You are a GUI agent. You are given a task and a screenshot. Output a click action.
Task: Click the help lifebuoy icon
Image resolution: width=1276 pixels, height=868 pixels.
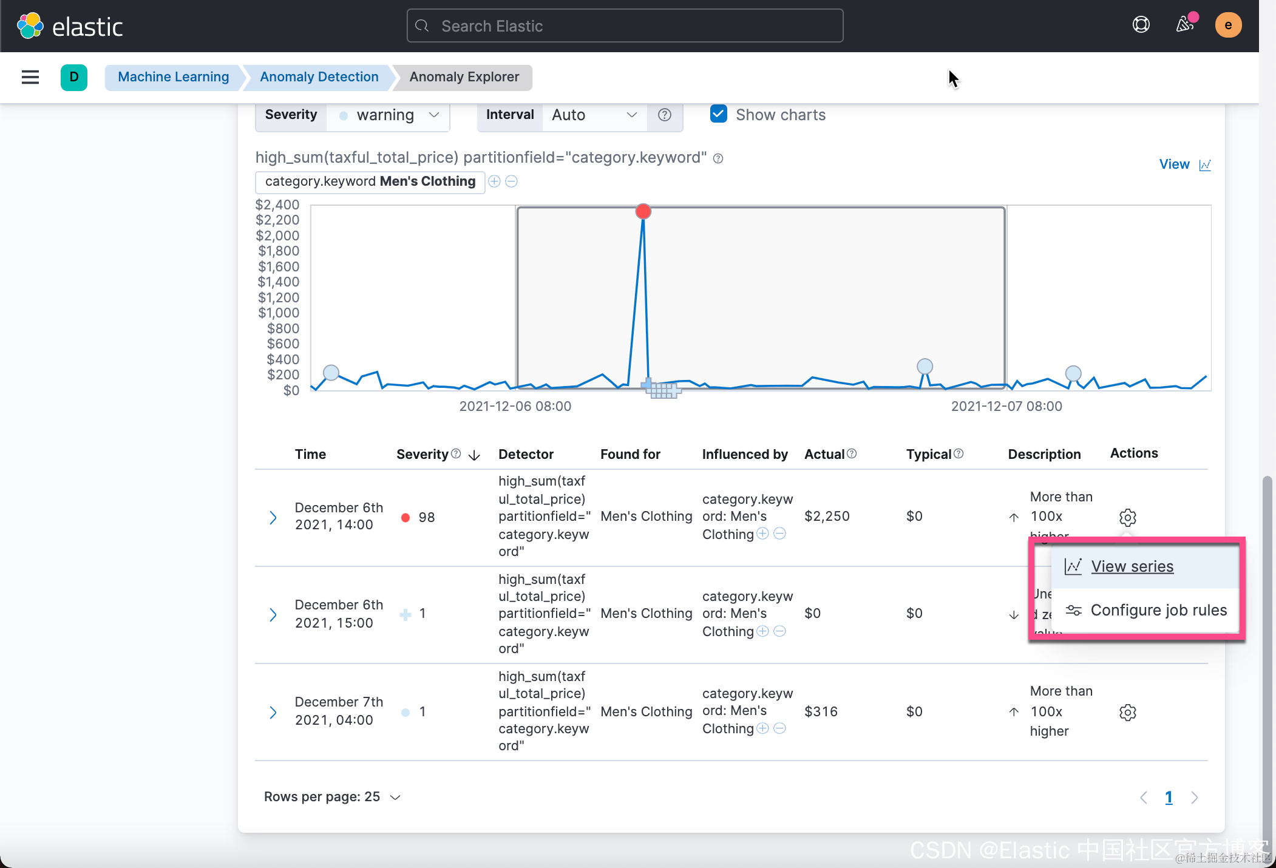[x=1141, y=25]
